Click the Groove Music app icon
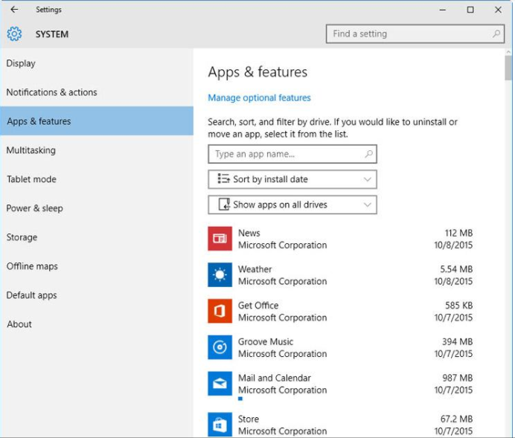This screenshot has width=515, height=438. (220, 347)
